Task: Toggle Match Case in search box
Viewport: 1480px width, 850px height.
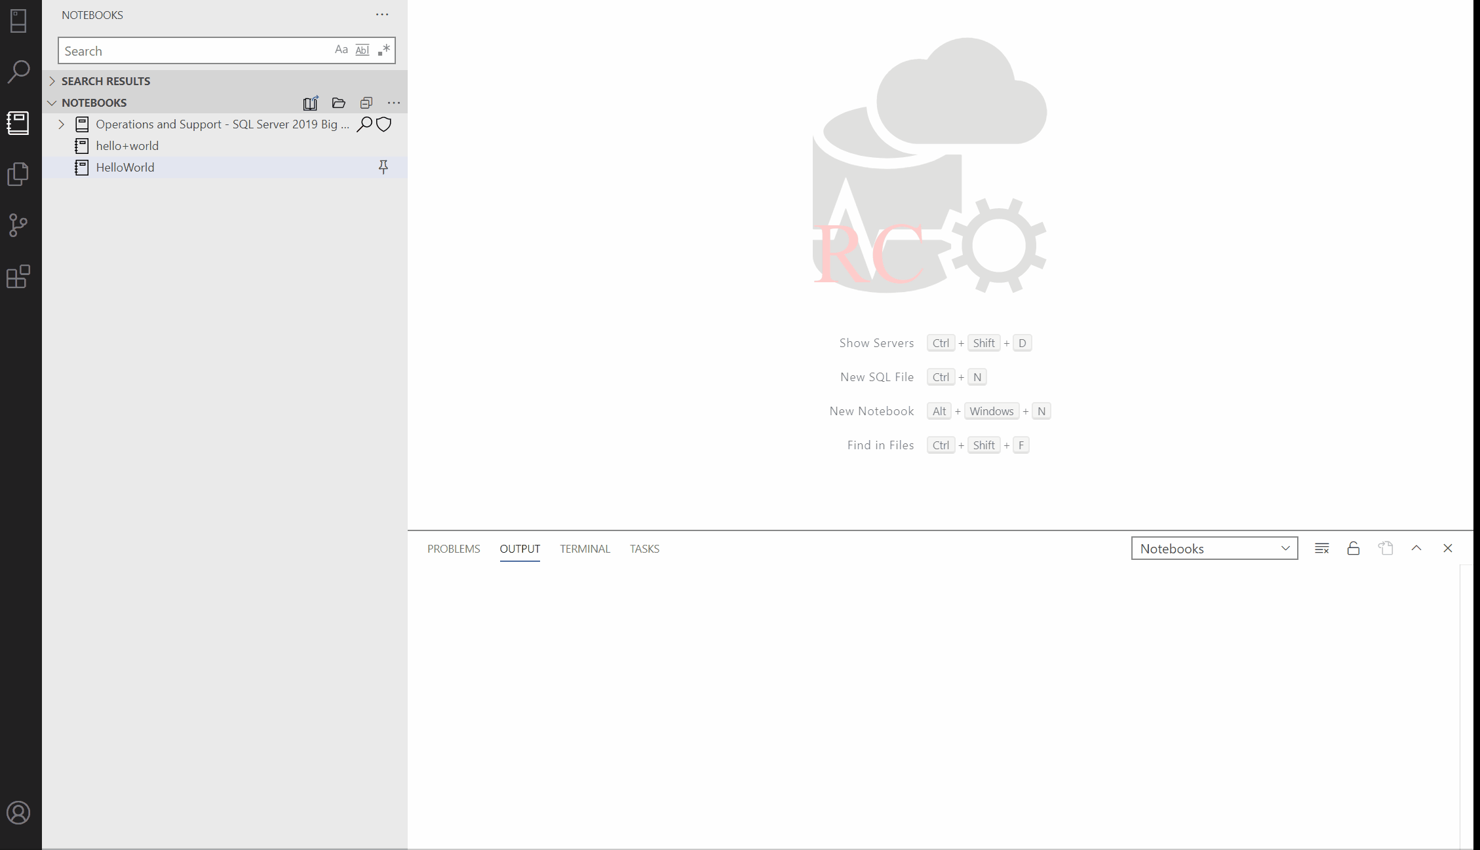Action: click(x=341, y=50)
